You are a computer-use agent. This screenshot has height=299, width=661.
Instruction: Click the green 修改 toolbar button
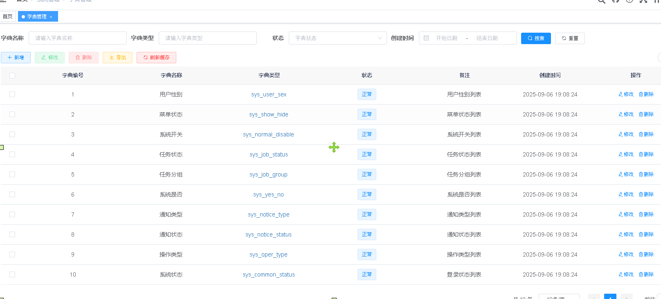pyautogui.click(x=49, y=58)
